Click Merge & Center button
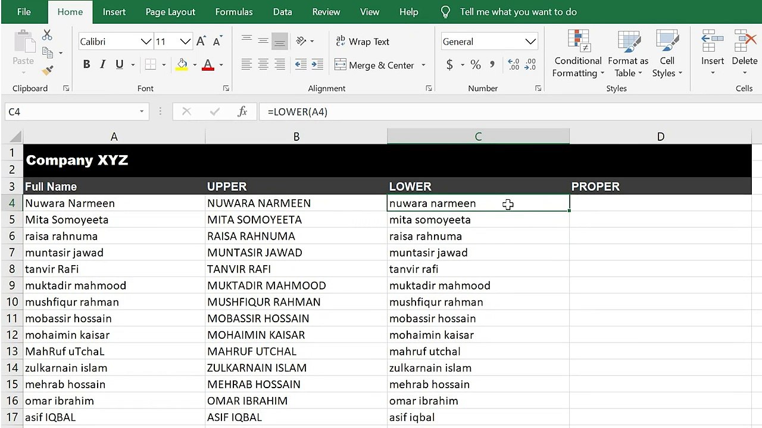Image resolution: width=762 pixels, height=428 pixels. (374, 65)
